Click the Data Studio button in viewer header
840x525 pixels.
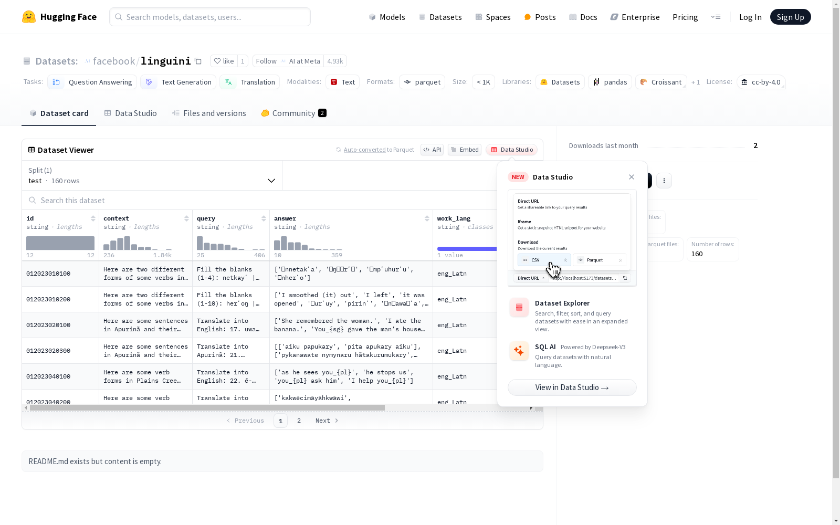coord(511,150)
